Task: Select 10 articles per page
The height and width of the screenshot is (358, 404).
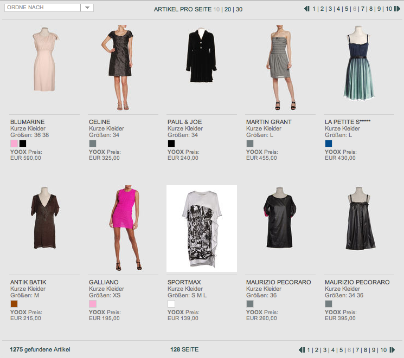Action: click(216, 9)
